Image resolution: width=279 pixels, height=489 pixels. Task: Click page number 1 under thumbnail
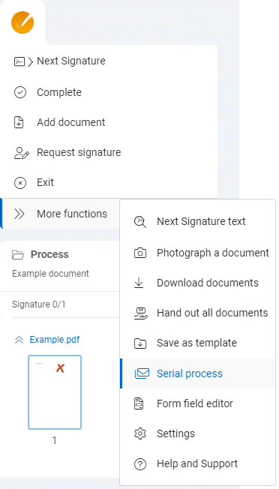54,440
